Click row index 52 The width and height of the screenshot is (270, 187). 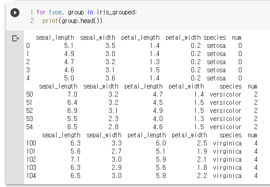29,111
